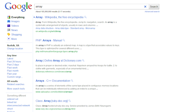Click en.wikipedia.org/wiki/Array URL text
The image size is (177, 112).
click(x=48, y=31)
